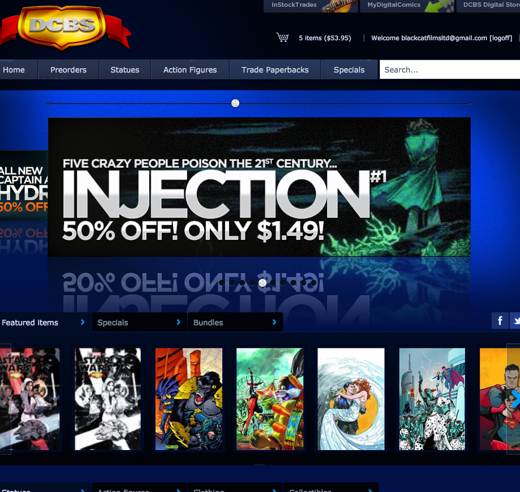Click the Search input field

(x=450, y=70)
